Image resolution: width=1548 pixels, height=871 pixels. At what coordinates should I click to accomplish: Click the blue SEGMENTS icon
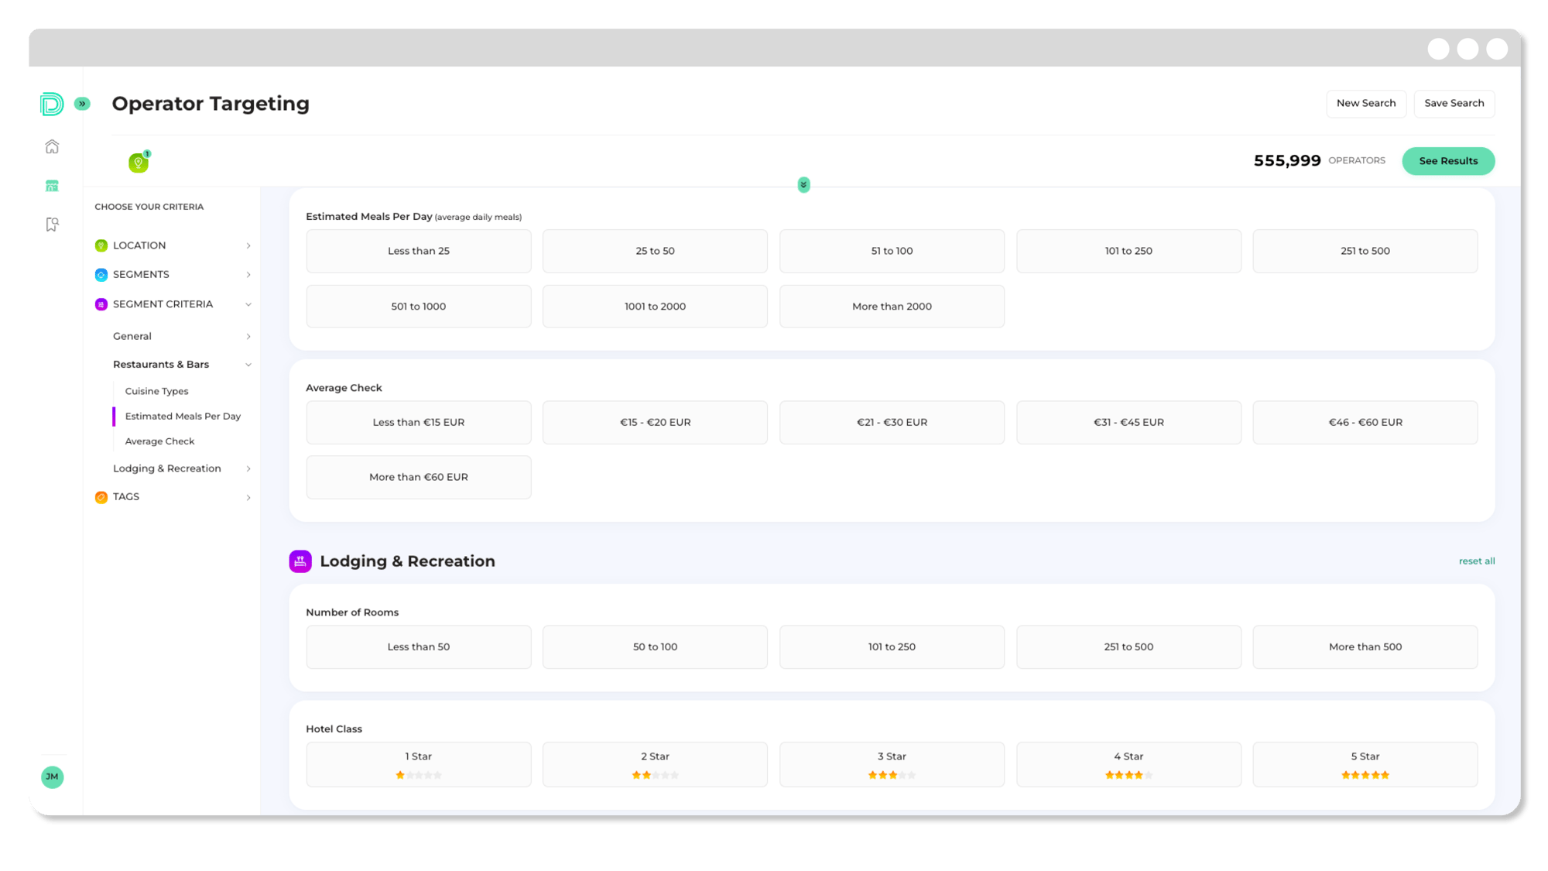[101, 274]
